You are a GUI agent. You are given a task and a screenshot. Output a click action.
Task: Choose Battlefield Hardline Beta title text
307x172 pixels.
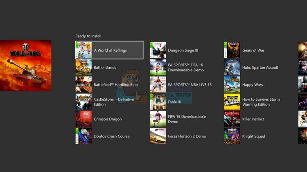tap(116, 85)
